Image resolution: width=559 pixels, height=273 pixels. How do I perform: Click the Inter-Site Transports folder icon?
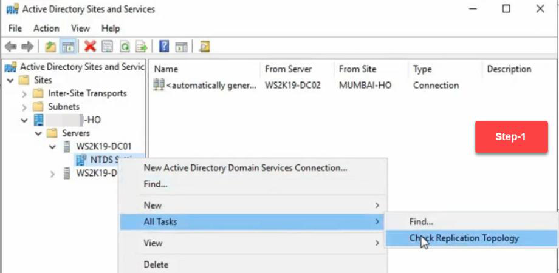(38, 93)
